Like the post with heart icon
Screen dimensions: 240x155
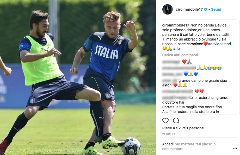(x=165, y=120)
